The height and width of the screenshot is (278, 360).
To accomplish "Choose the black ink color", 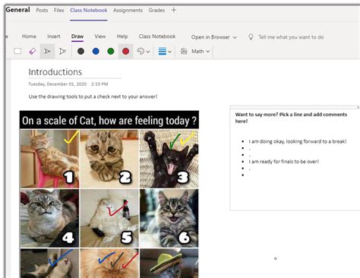I will 81,51.
